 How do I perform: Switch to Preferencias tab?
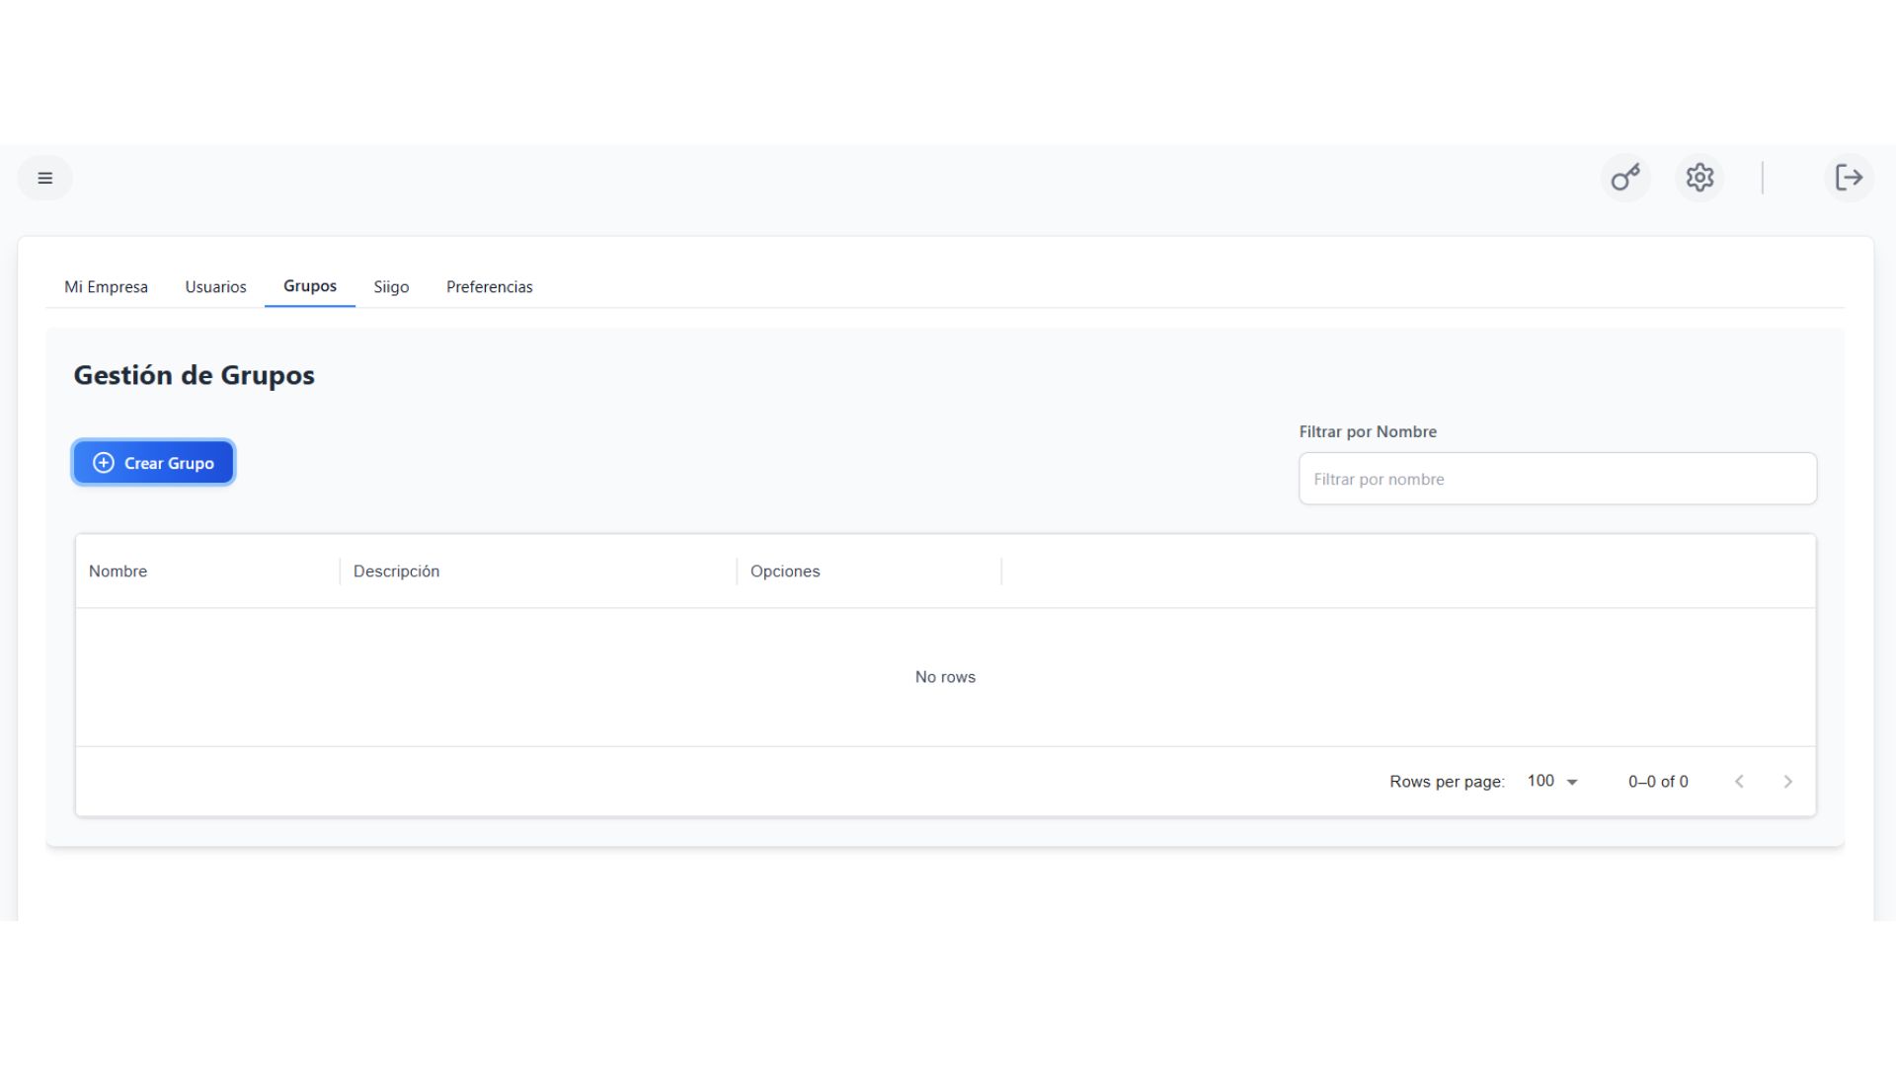click(x=489, y=287)
